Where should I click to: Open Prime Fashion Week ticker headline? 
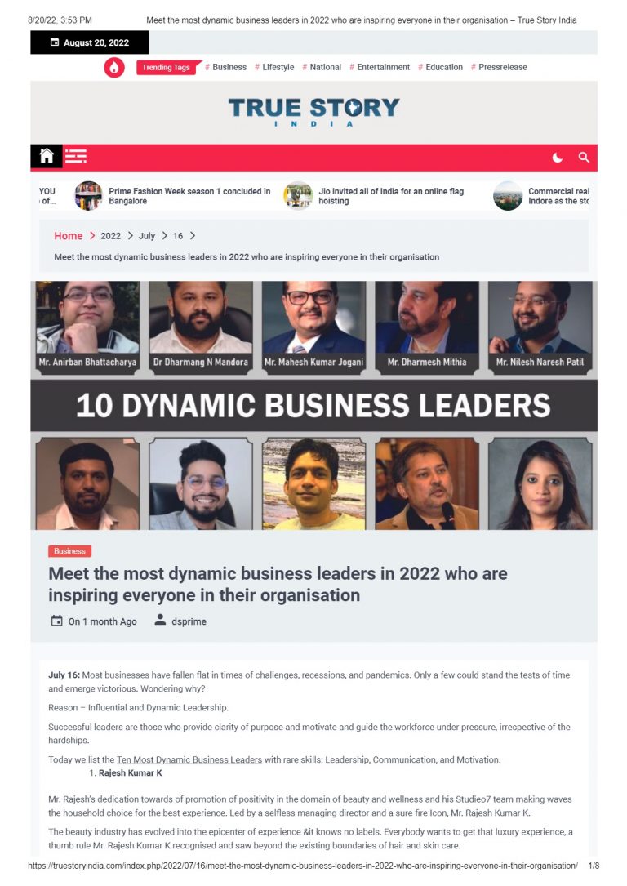[x=189, y=196]
